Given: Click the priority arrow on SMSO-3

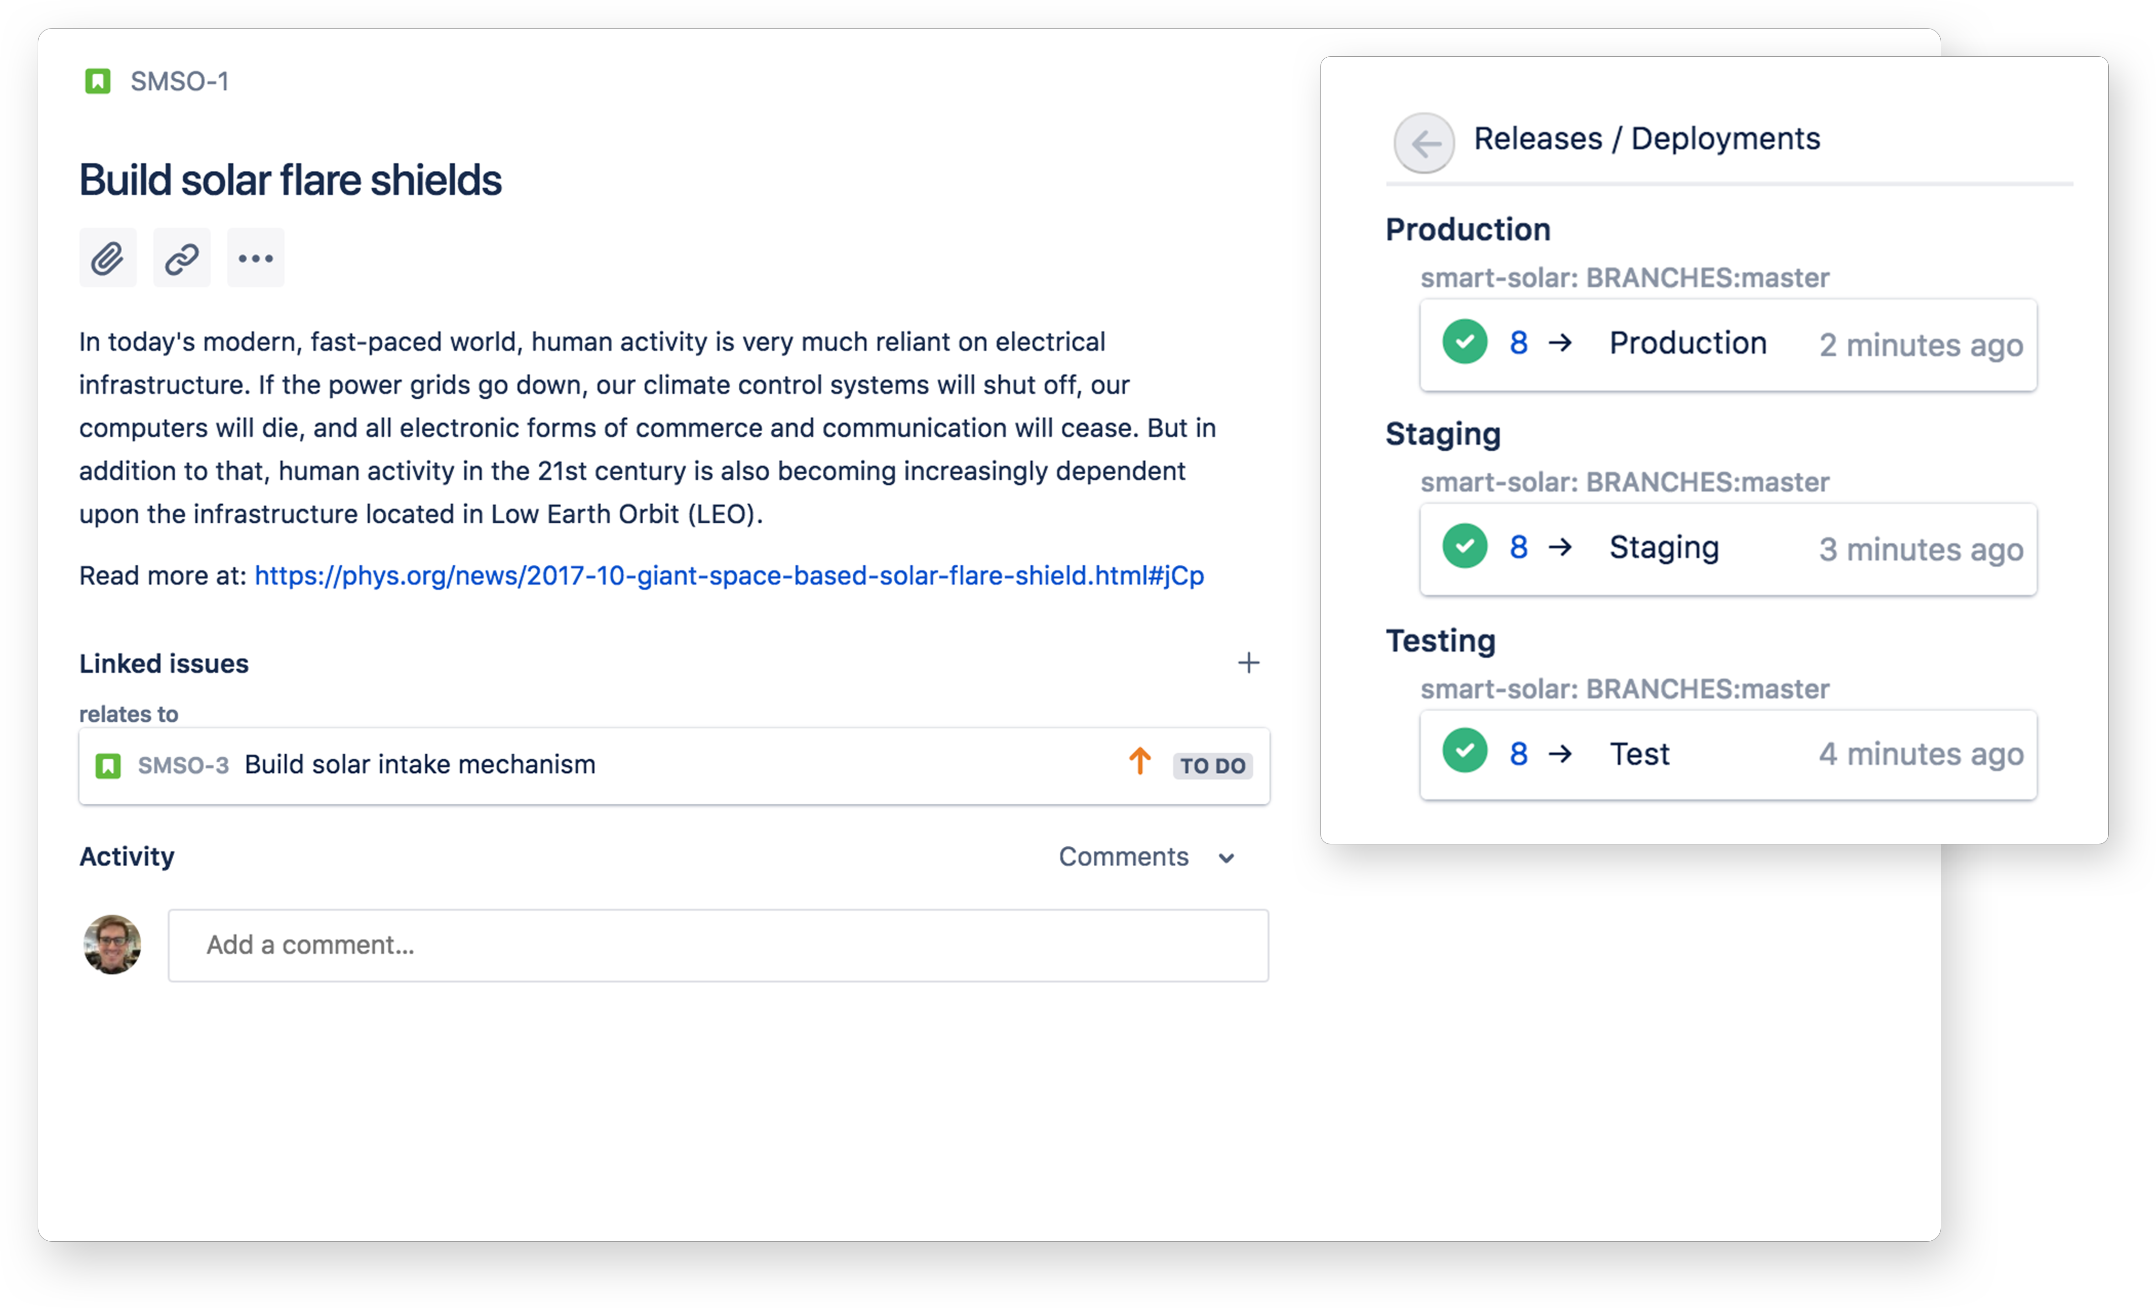Looking at the screenshot, I should click(x=1139, y=762).
